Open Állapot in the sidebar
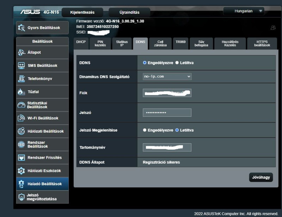Viewport: 282px width, 217px height. pyautogui.click(x=42, y=53)
